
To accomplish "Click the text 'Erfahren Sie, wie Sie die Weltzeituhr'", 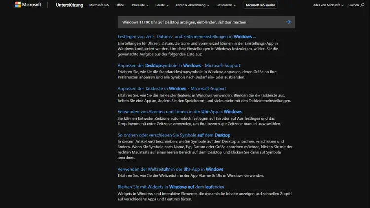I will pyautogui.click(x=190, y=175).
